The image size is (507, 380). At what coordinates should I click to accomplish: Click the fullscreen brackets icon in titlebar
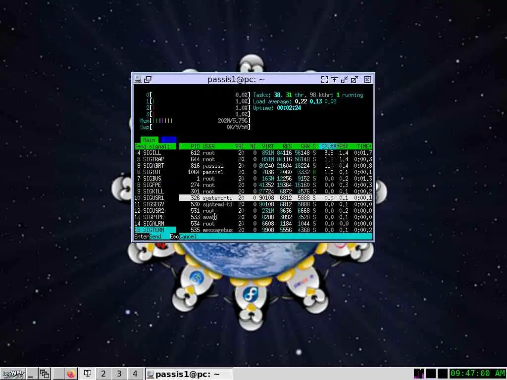pyautogui.click(x=325, y=80)
